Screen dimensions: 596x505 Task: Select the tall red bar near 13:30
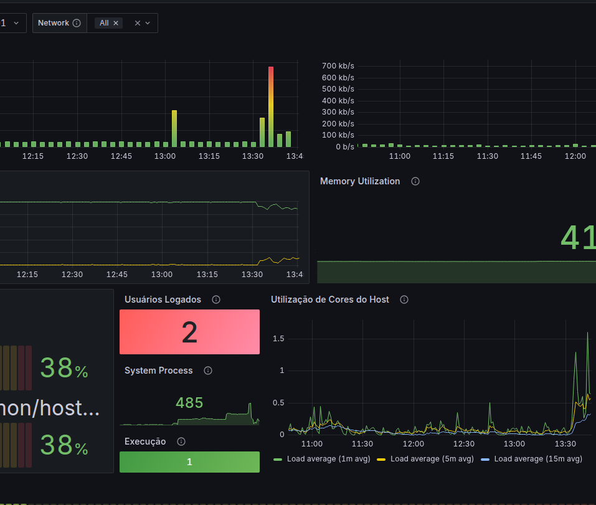(x=271, y=106)
